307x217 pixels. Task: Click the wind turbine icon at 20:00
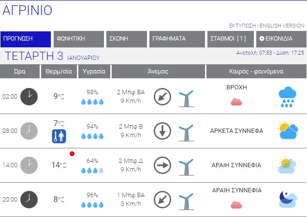click(x=186, y=200)
